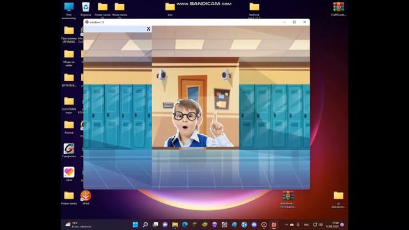Minimize the windows 13 window
This screenshot has width=409, height=230.
click(x=284, y=22)
